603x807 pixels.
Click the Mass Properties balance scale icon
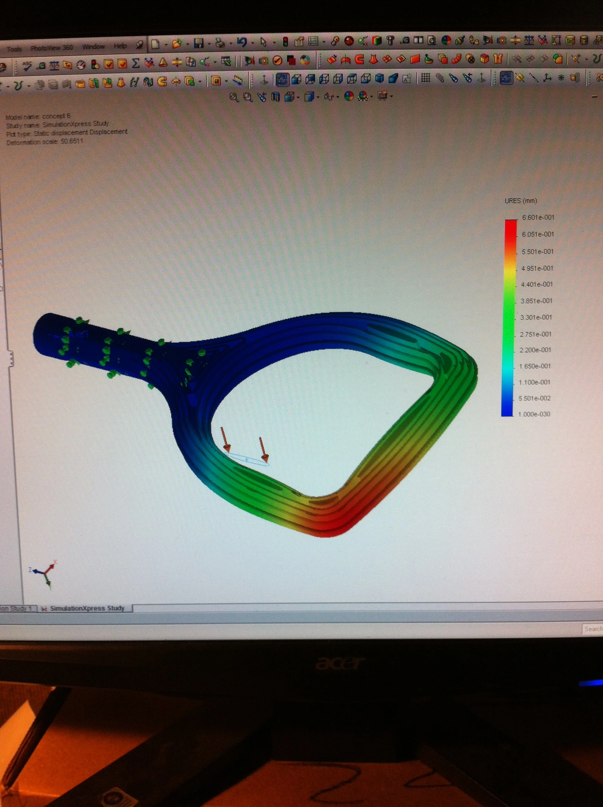coord(55,66)
